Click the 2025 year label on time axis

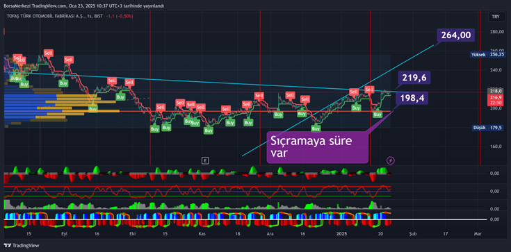pos(342,234)
